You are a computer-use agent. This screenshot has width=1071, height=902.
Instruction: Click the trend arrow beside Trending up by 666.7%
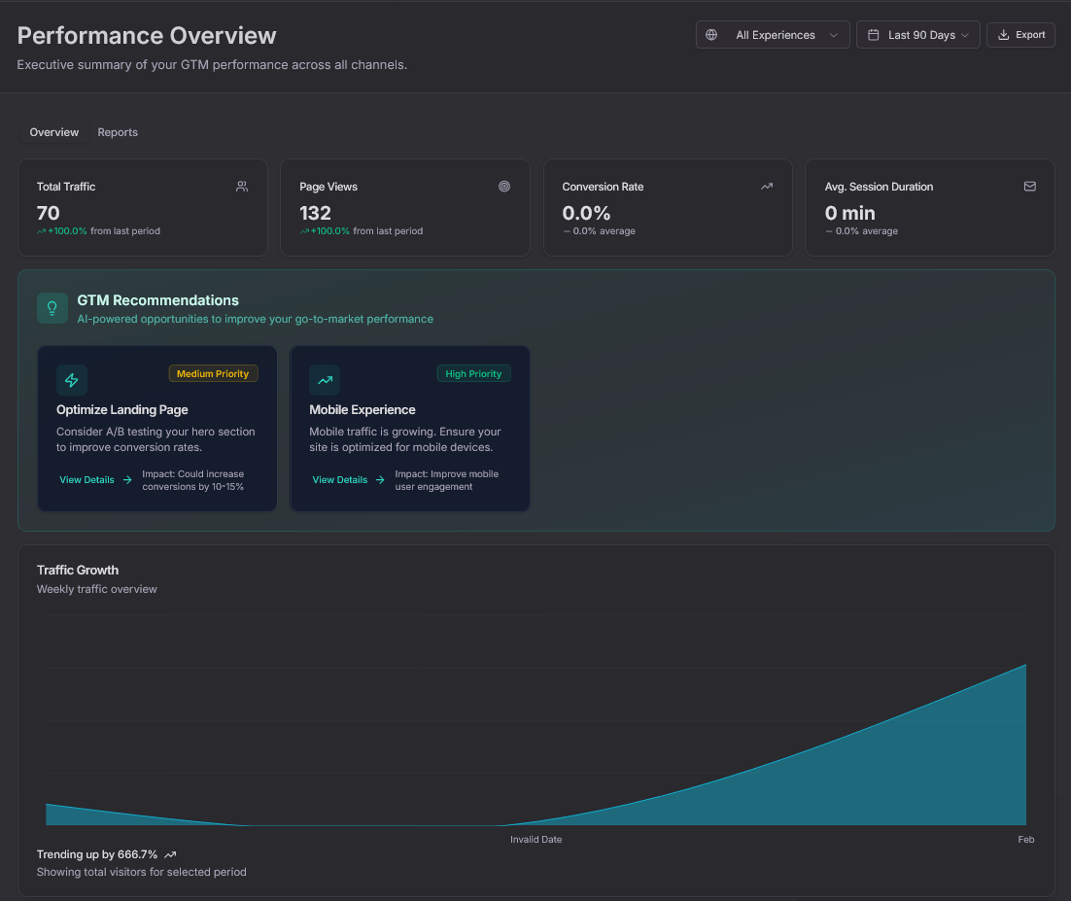click(x=169, y=854)
